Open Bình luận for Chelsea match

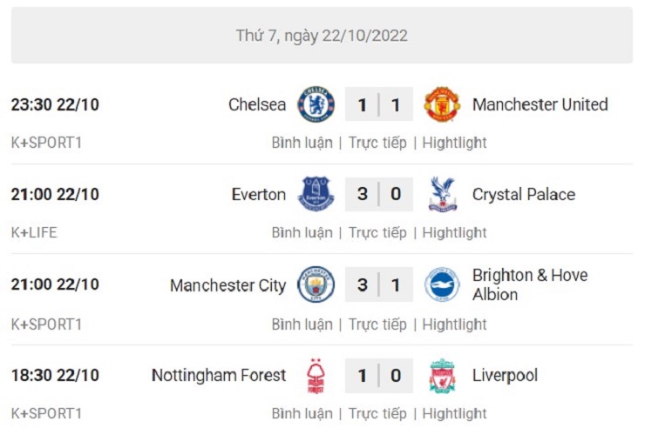coord(302,143)
